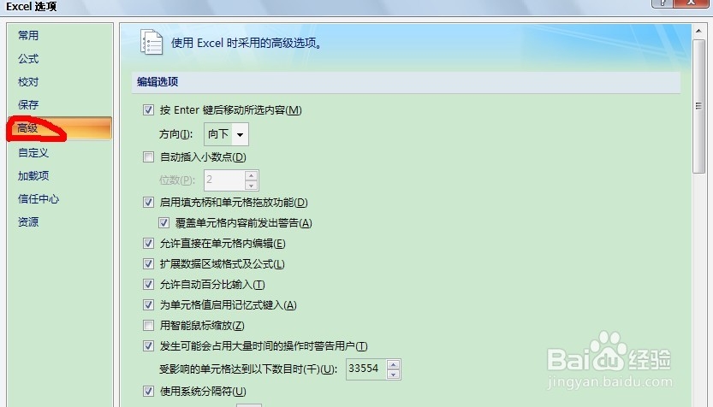Toggle 允许自动百分比输入 checkbox

pyautogui.click(x=148, y=285)
